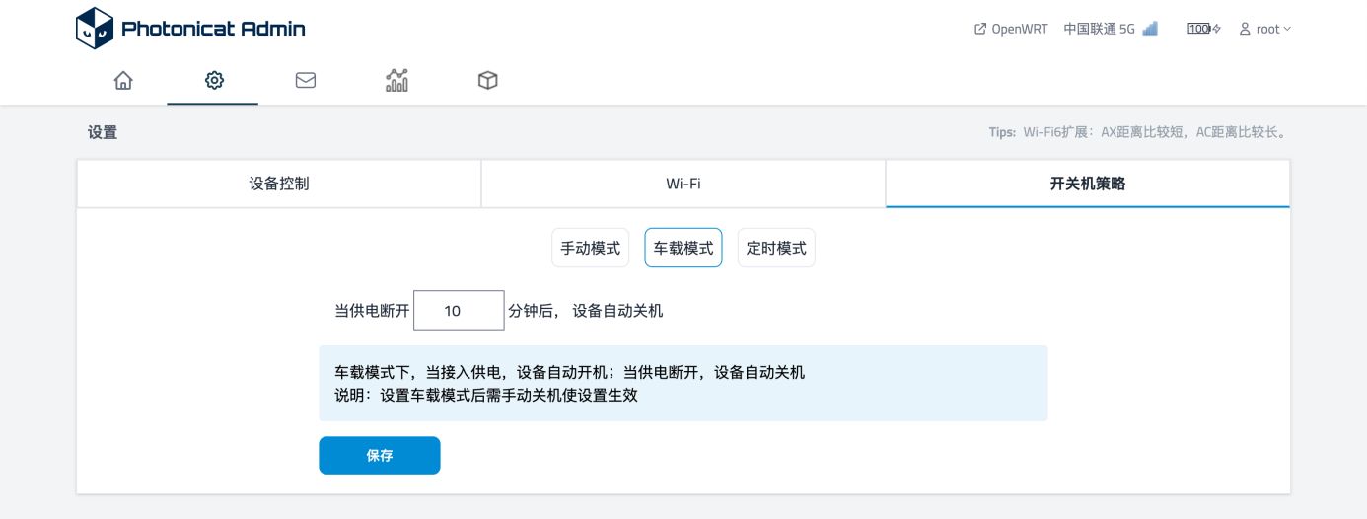Screen dimensions: 1367x519
Task: Go to the home dashboard icon
Action: coord(123,81)
